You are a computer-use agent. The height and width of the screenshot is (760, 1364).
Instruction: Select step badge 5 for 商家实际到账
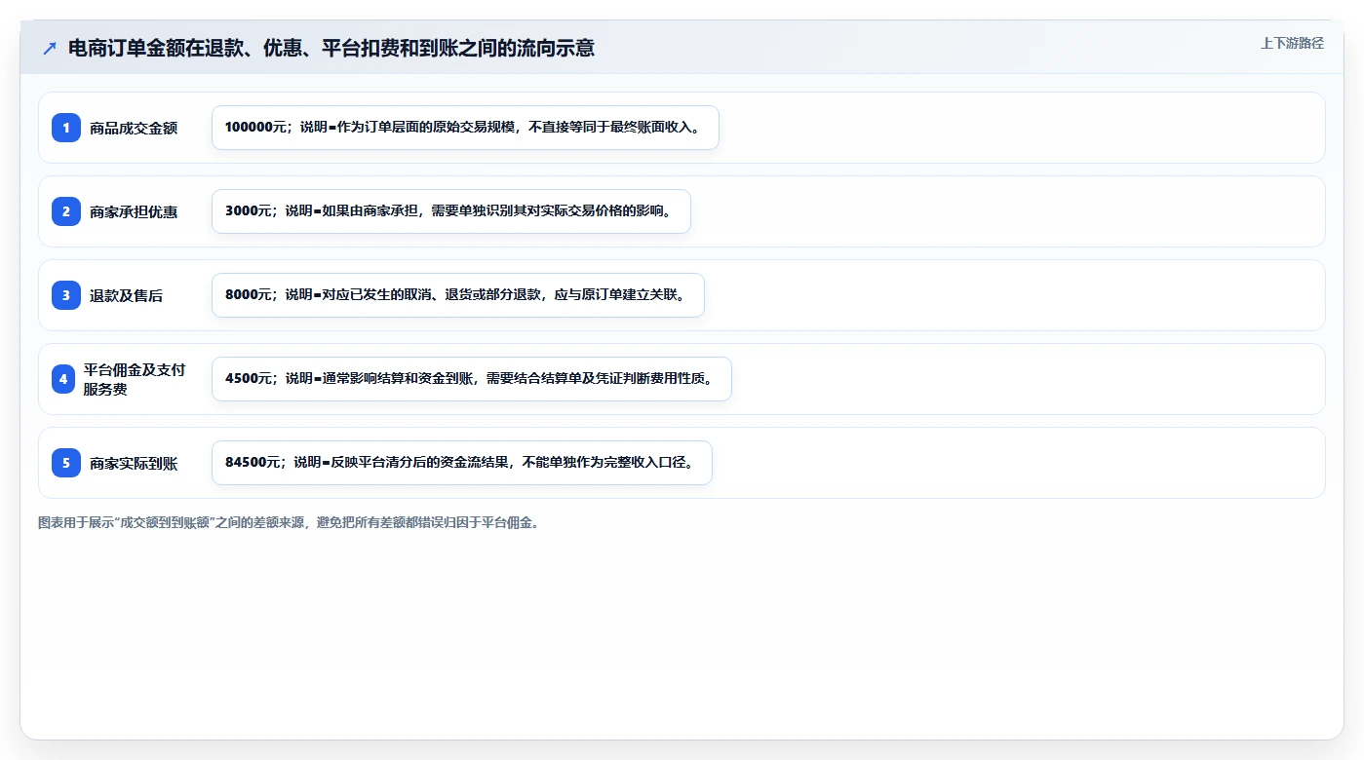tap(66, 463)
